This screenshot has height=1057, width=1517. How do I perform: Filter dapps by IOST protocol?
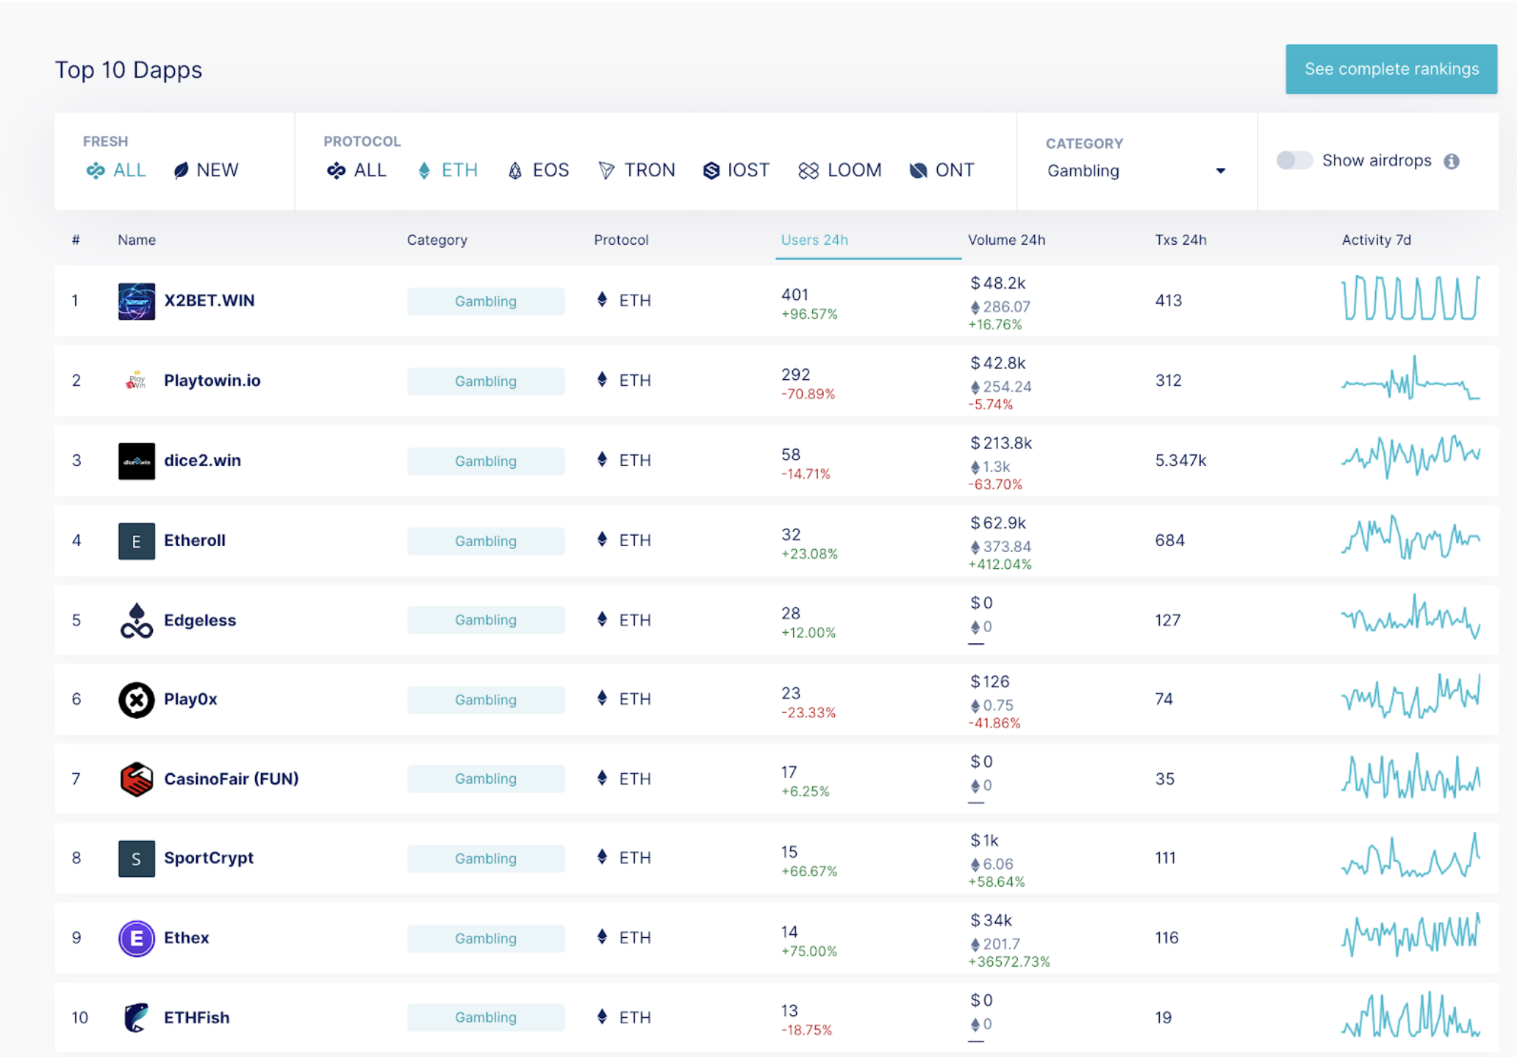[736, 171]
